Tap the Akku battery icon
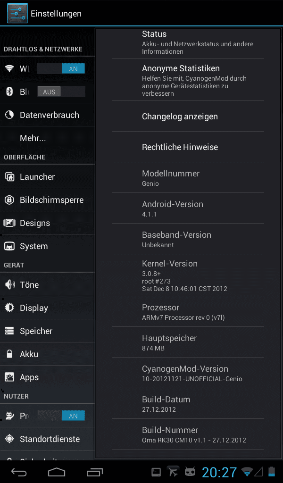This screenshot has height=483, width=283. click(9, 354)
